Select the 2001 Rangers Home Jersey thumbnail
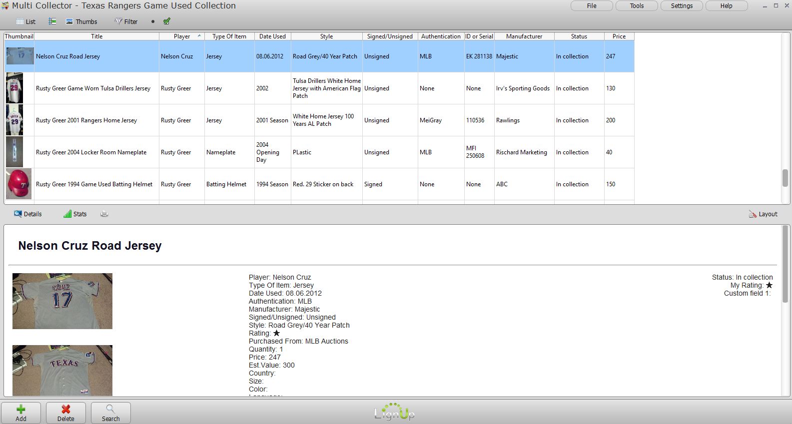 coord(14,120)
